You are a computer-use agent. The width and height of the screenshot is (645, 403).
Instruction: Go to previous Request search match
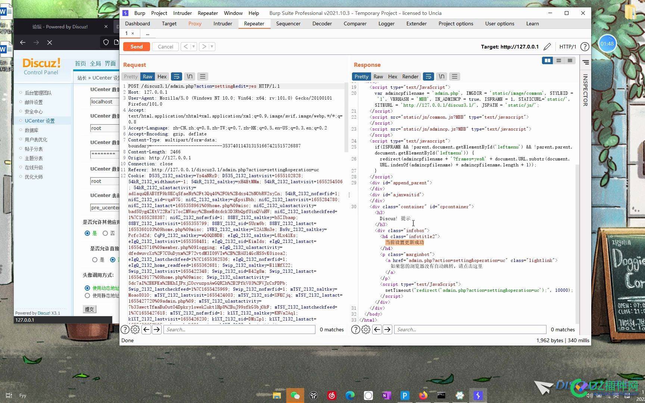(x=146, y=329)
